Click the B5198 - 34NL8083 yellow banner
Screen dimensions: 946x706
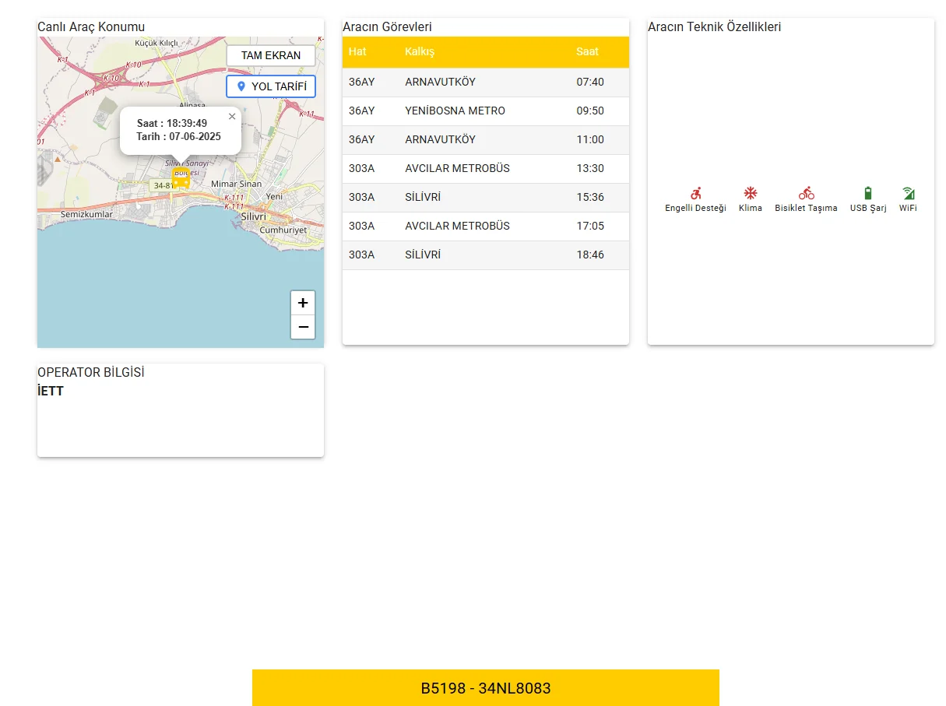coord(485,688)
